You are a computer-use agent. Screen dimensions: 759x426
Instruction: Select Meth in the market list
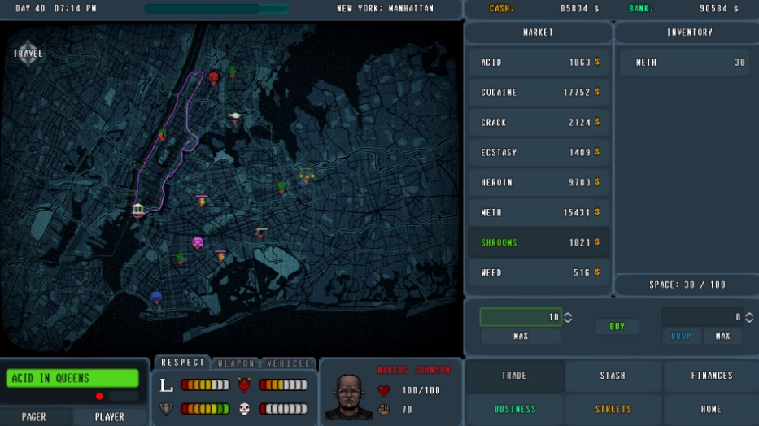[539, 212]
